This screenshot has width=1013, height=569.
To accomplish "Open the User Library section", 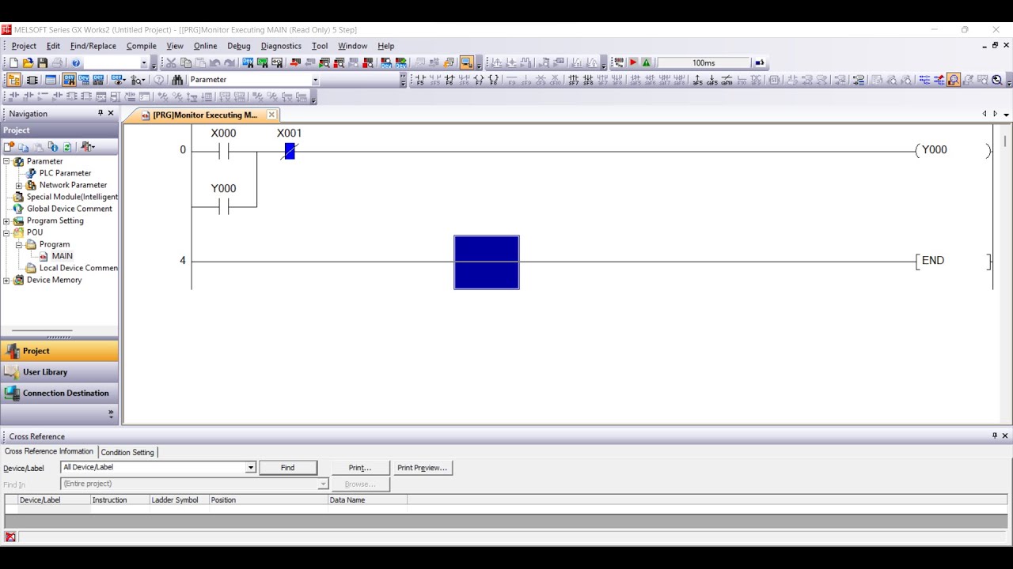I will pos(59,372).
